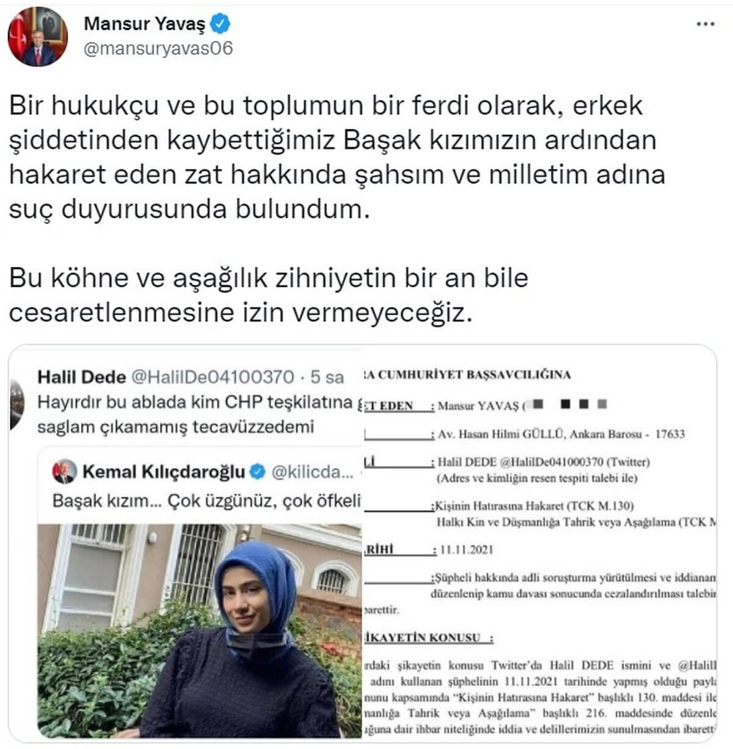The image size is (733, 749).
Task: Click the @HalilDe04100370 handle text
Action: click(213, 377)
